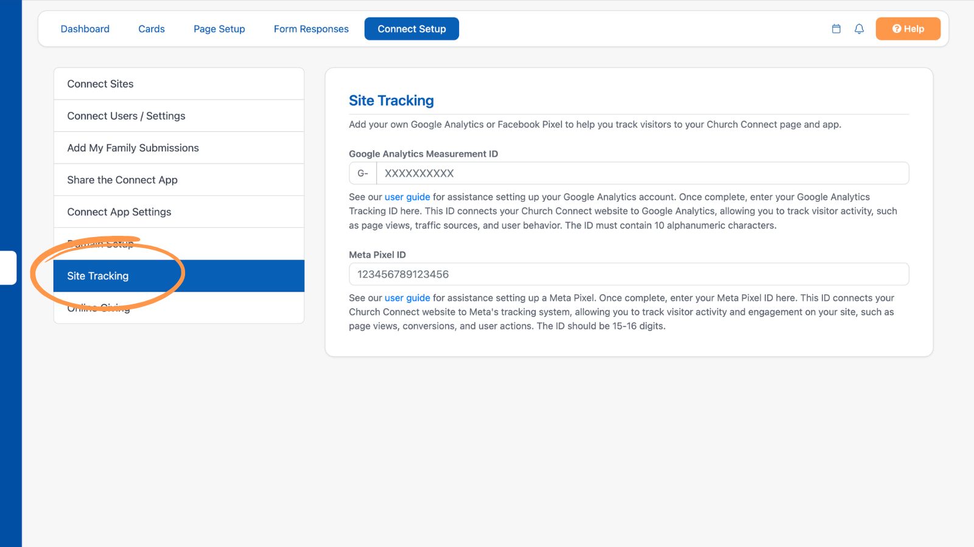The width and height of the screenshot is (974, 547).
Task: Open Connect Sites in sidebar
Action: click(x=179, y=84)
